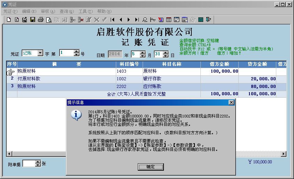Click the glasses view icon in toolbar
This screenshot has height=179, width=294.
click(153, 19)
